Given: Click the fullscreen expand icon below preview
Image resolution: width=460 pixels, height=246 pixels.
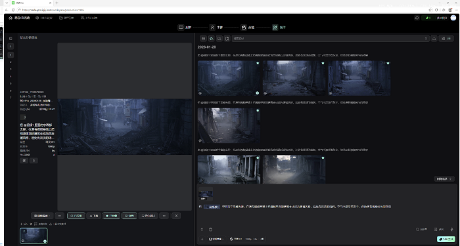Looking at the screenshot, I should click(176, 216).
